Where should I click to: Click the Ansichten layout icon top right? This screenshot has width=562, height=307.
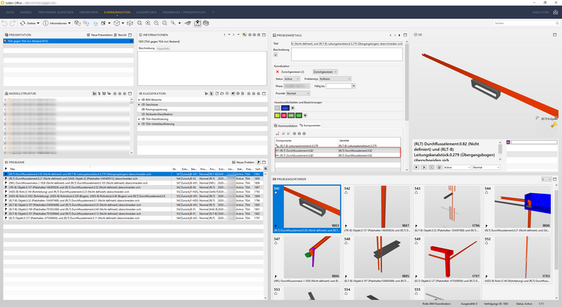[555, 12]
